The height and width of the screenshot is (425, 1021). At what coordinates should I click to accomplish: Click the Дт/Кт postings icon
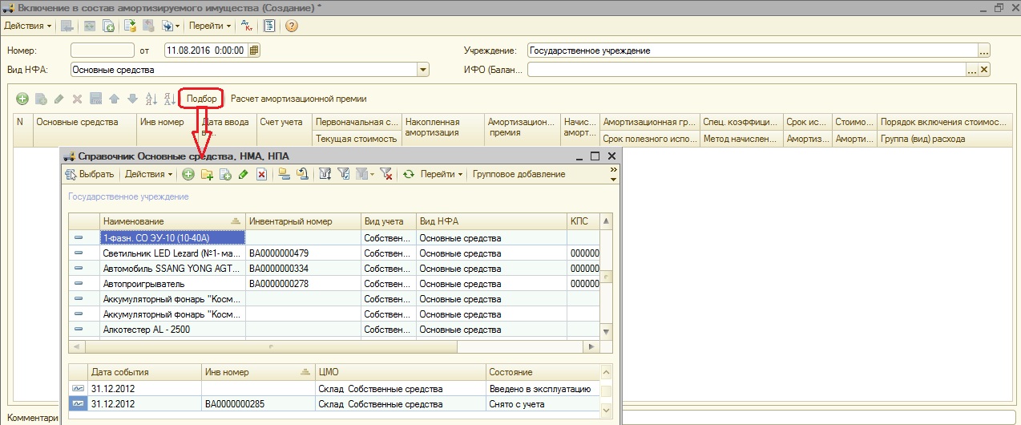(245, 26)
